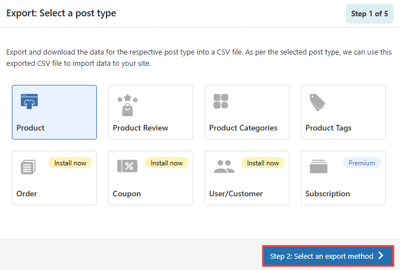
Task: Click the Step 1 of 5 indicator
Action: 369,13
